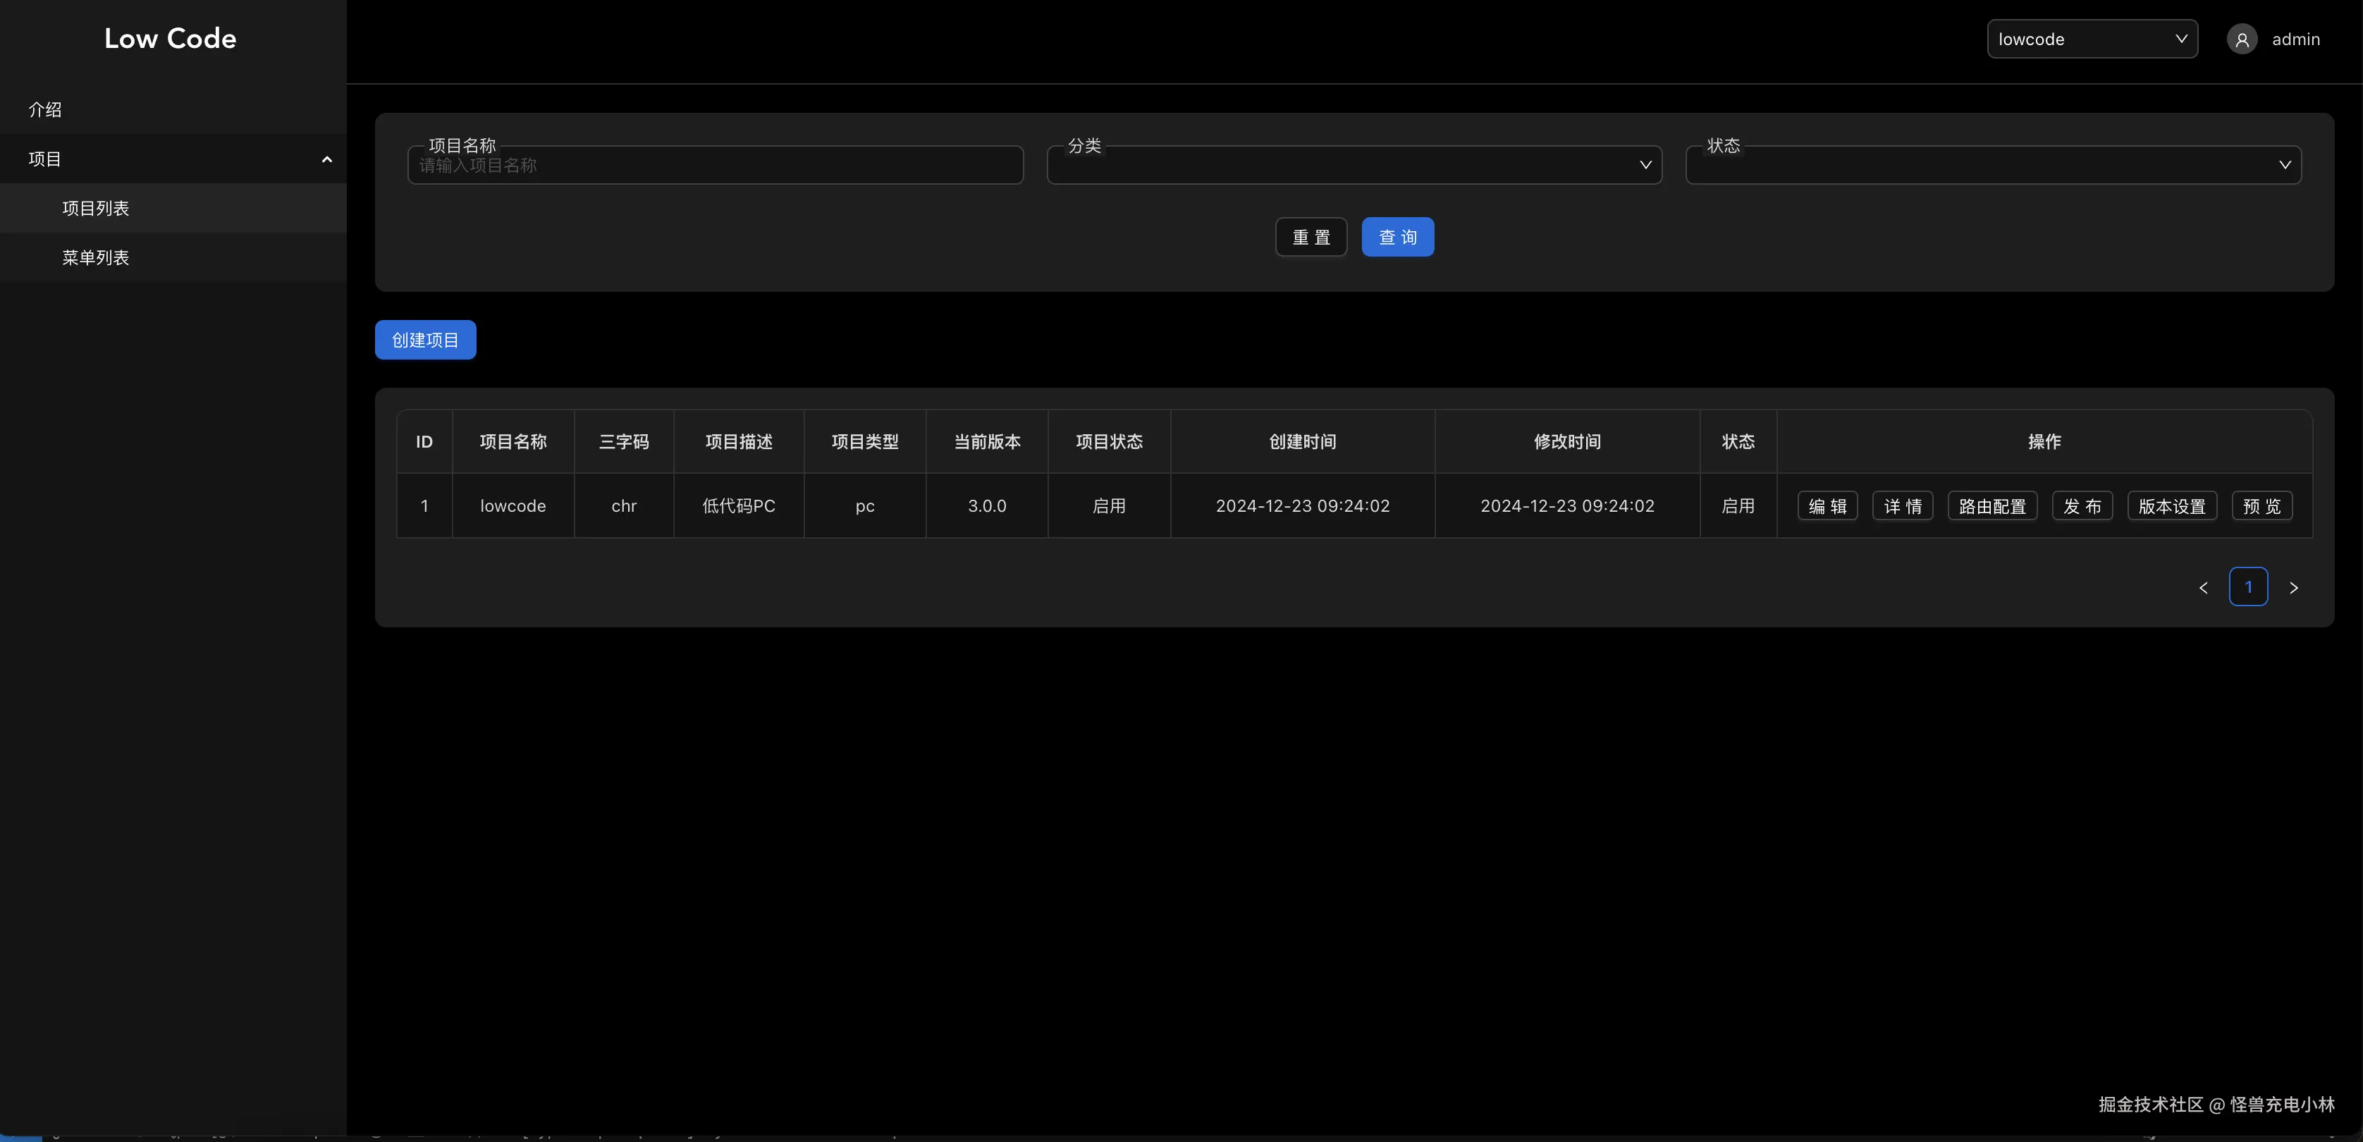Click the 查询 search button

click(1397, 238)
